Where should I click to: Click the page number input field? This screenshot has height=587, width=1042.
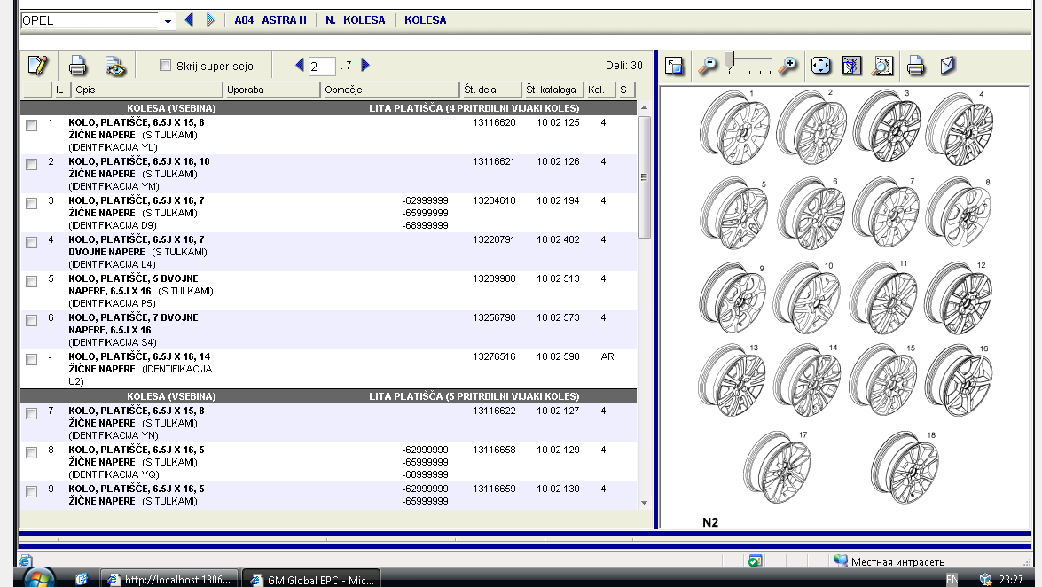tap(322, 66)
